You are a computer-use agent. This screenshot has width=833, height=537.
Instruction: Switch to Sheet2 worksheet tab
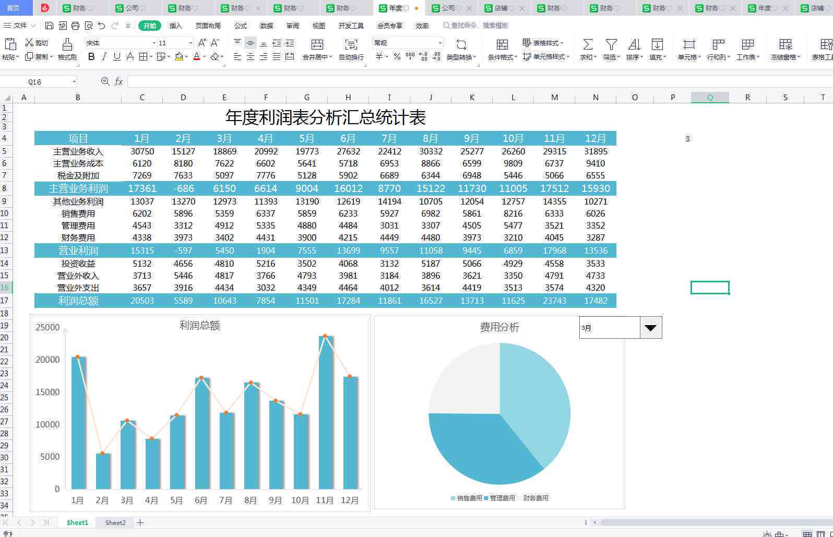[x=115, y=522]
